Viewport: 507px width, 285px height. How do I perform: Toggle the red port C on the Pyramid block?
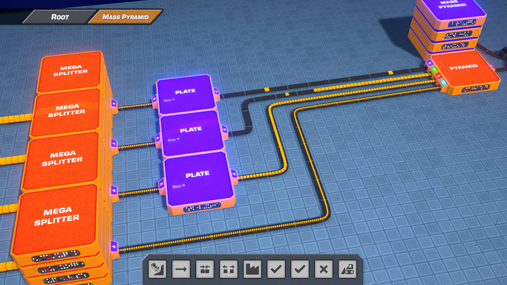pyautogui.click(x=439, y=76)
